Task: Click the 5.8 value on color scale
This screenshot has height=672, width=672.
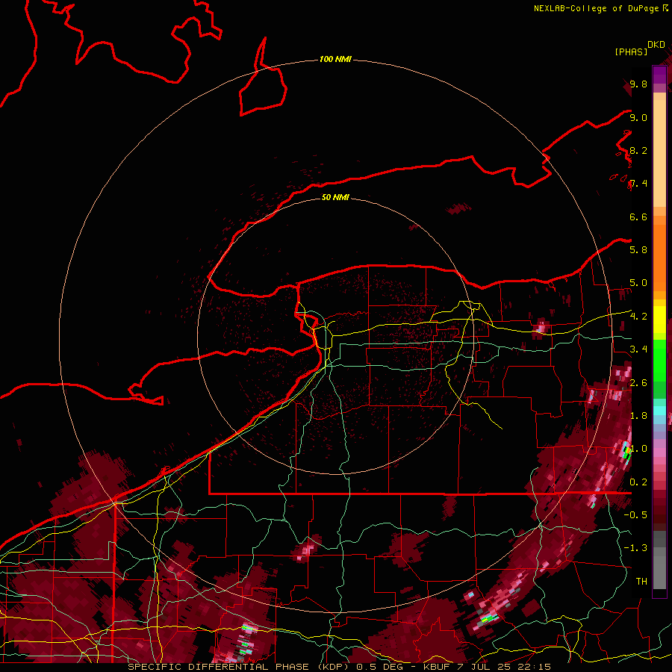Action: [638, 250]
